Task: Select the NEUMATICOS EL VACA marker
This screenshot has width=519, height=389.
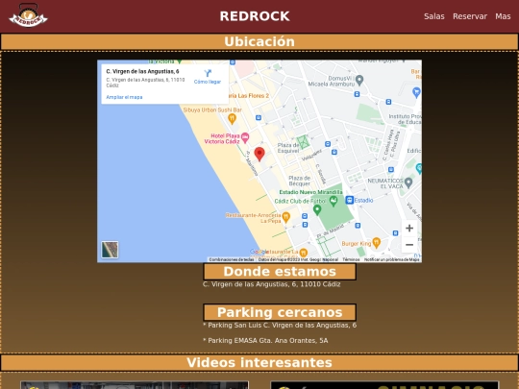Action: (x=408, y=182)
